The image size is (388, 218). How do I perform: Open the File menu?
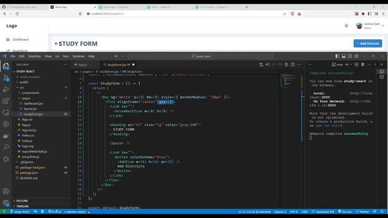(x=13, y=56)
